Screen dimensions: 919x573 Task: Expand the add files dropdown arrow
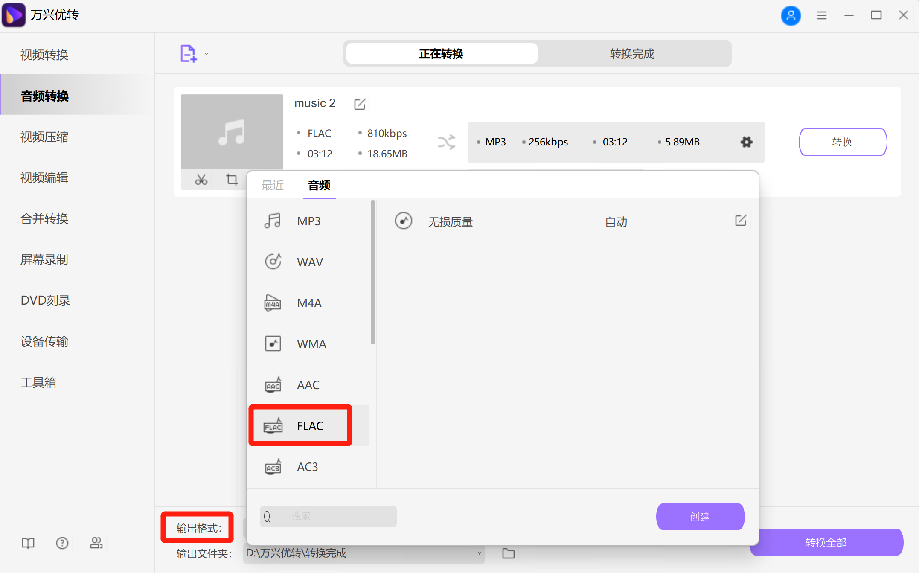coord(206,53)
